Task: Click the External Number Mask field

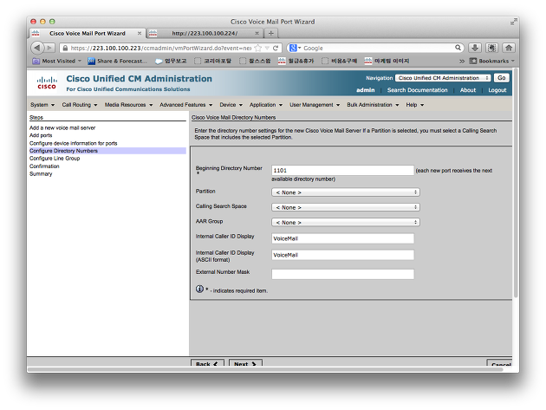Action: 342,274
